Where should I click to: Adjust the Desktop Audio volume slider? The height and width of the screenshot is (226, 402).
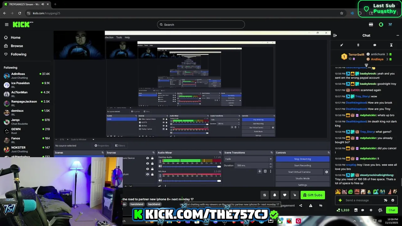pyautogui.click(x=192, y=166)
